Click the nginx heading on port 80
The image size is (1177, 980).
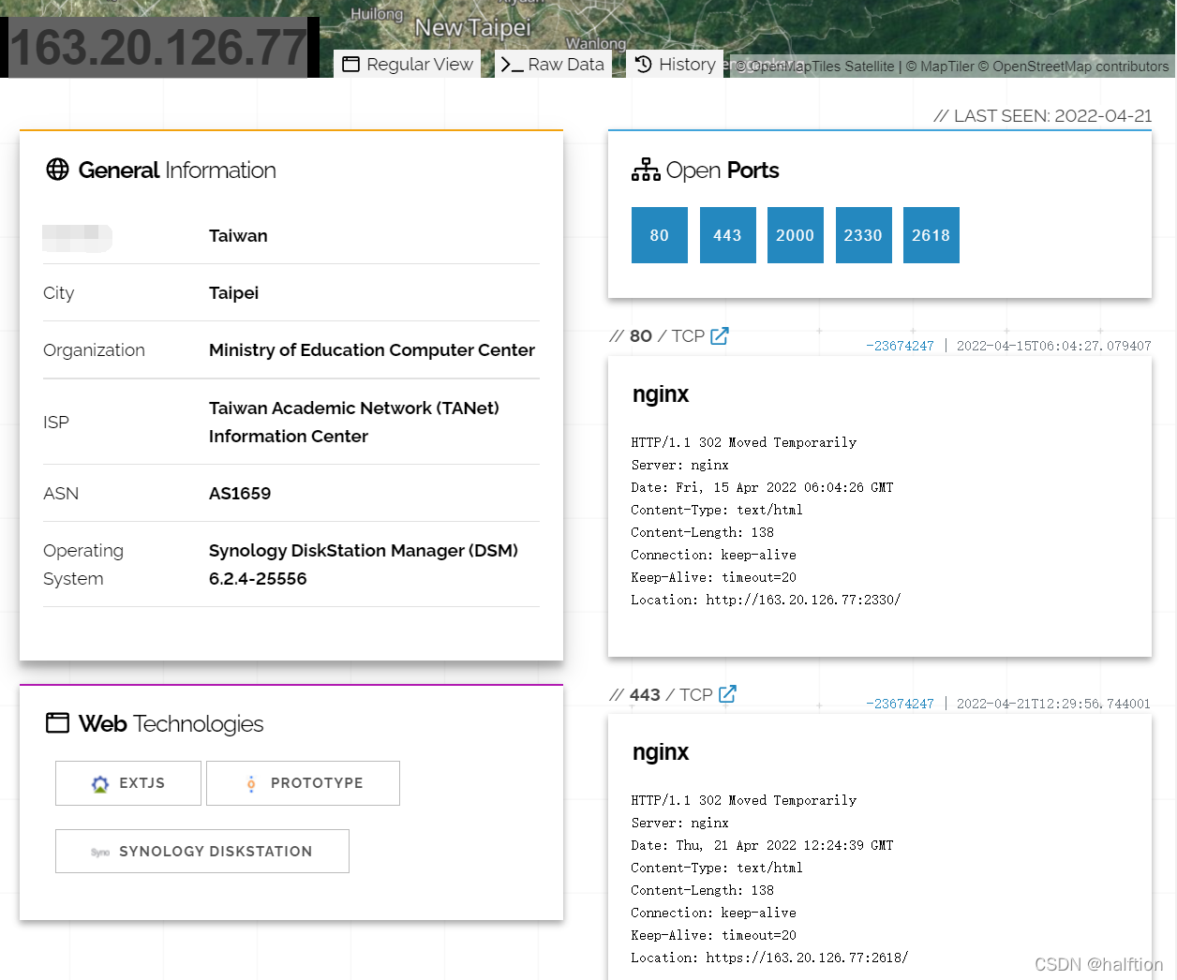point(661,394)
